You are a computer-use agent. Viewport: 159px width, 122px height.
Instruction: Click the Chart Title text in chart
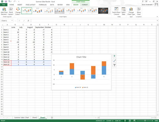81,57
